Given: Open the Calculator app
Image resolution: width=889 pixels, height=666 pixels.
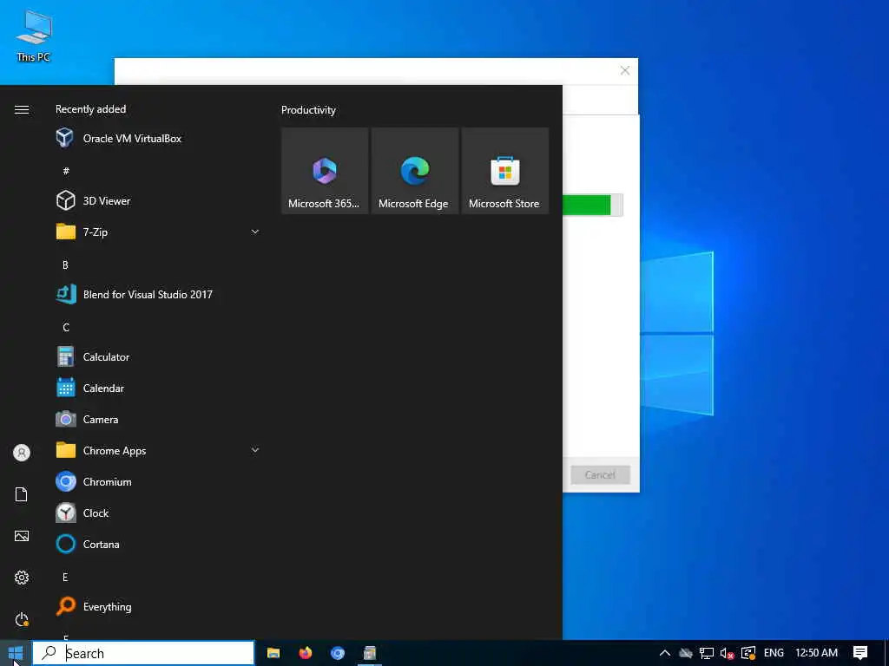Looking at the screenshot, I should click(x=158, y=356).
